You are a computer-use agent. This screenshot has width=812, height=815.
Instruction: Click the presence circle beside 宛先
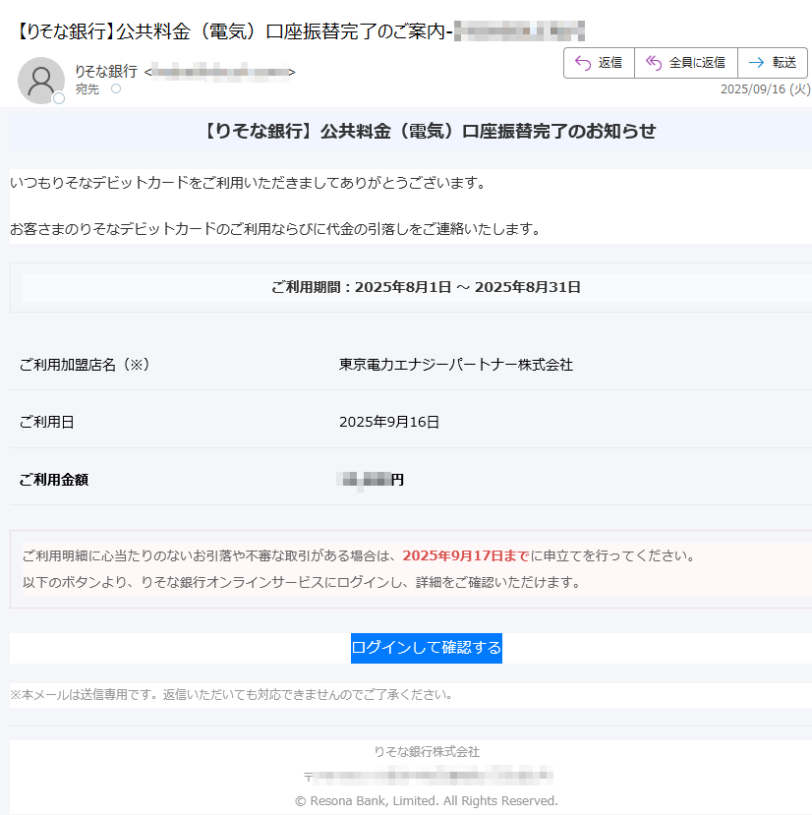[116, 88]
